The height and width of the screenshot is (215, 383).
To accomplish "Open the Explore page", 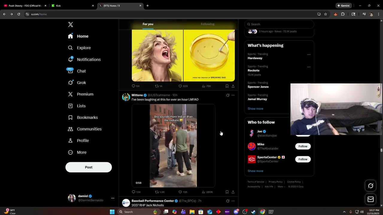I will [79, 48].
